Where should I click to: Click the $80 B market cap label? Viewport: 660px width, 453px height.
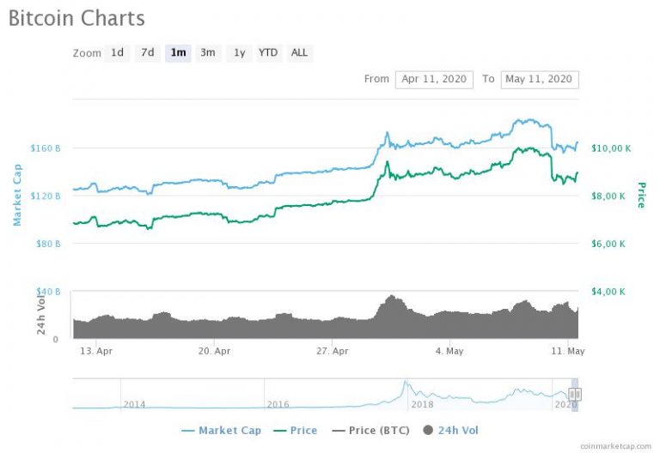tap(48, 244)
